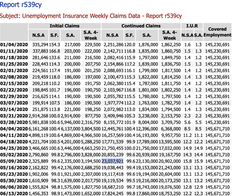Click the Covered Employment column header
Viewport: 232px width, 196px height.
coord(217,32)
